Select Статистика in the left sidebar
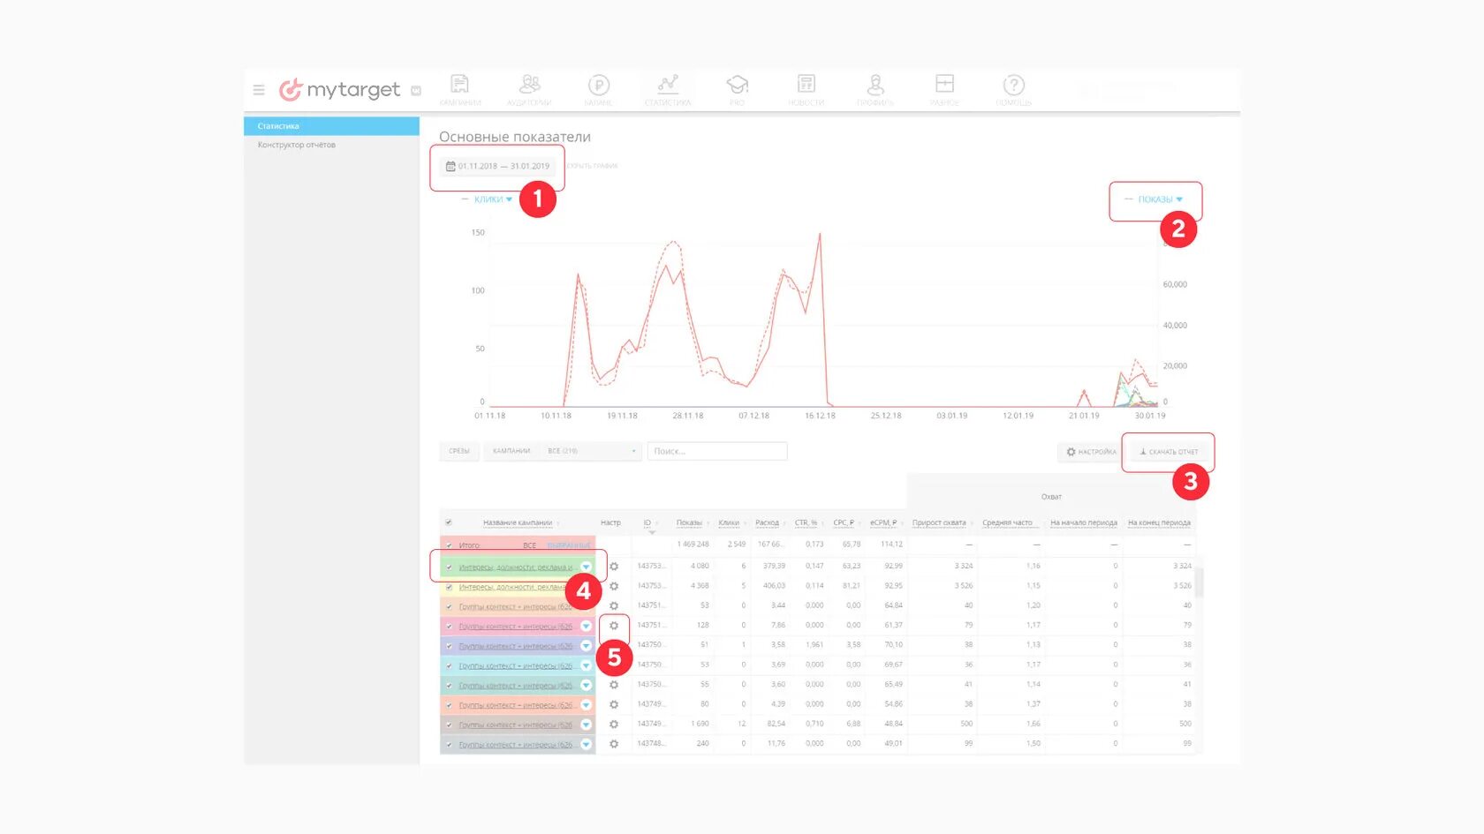1484x834 pixels. tap(331, 126)
